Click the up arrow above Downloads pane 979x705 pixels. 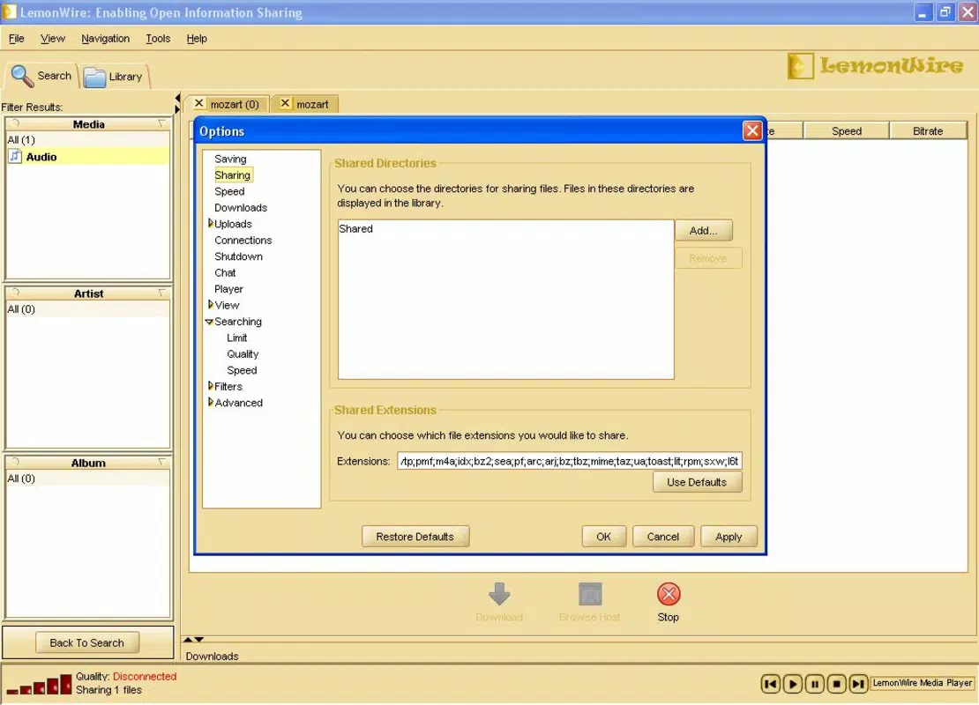coord(187,640)
